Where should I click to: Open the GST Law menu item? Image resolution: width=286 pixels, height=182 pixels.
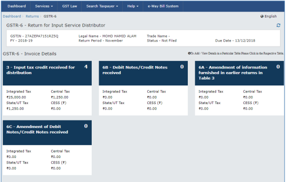click(x=70, y=6)
